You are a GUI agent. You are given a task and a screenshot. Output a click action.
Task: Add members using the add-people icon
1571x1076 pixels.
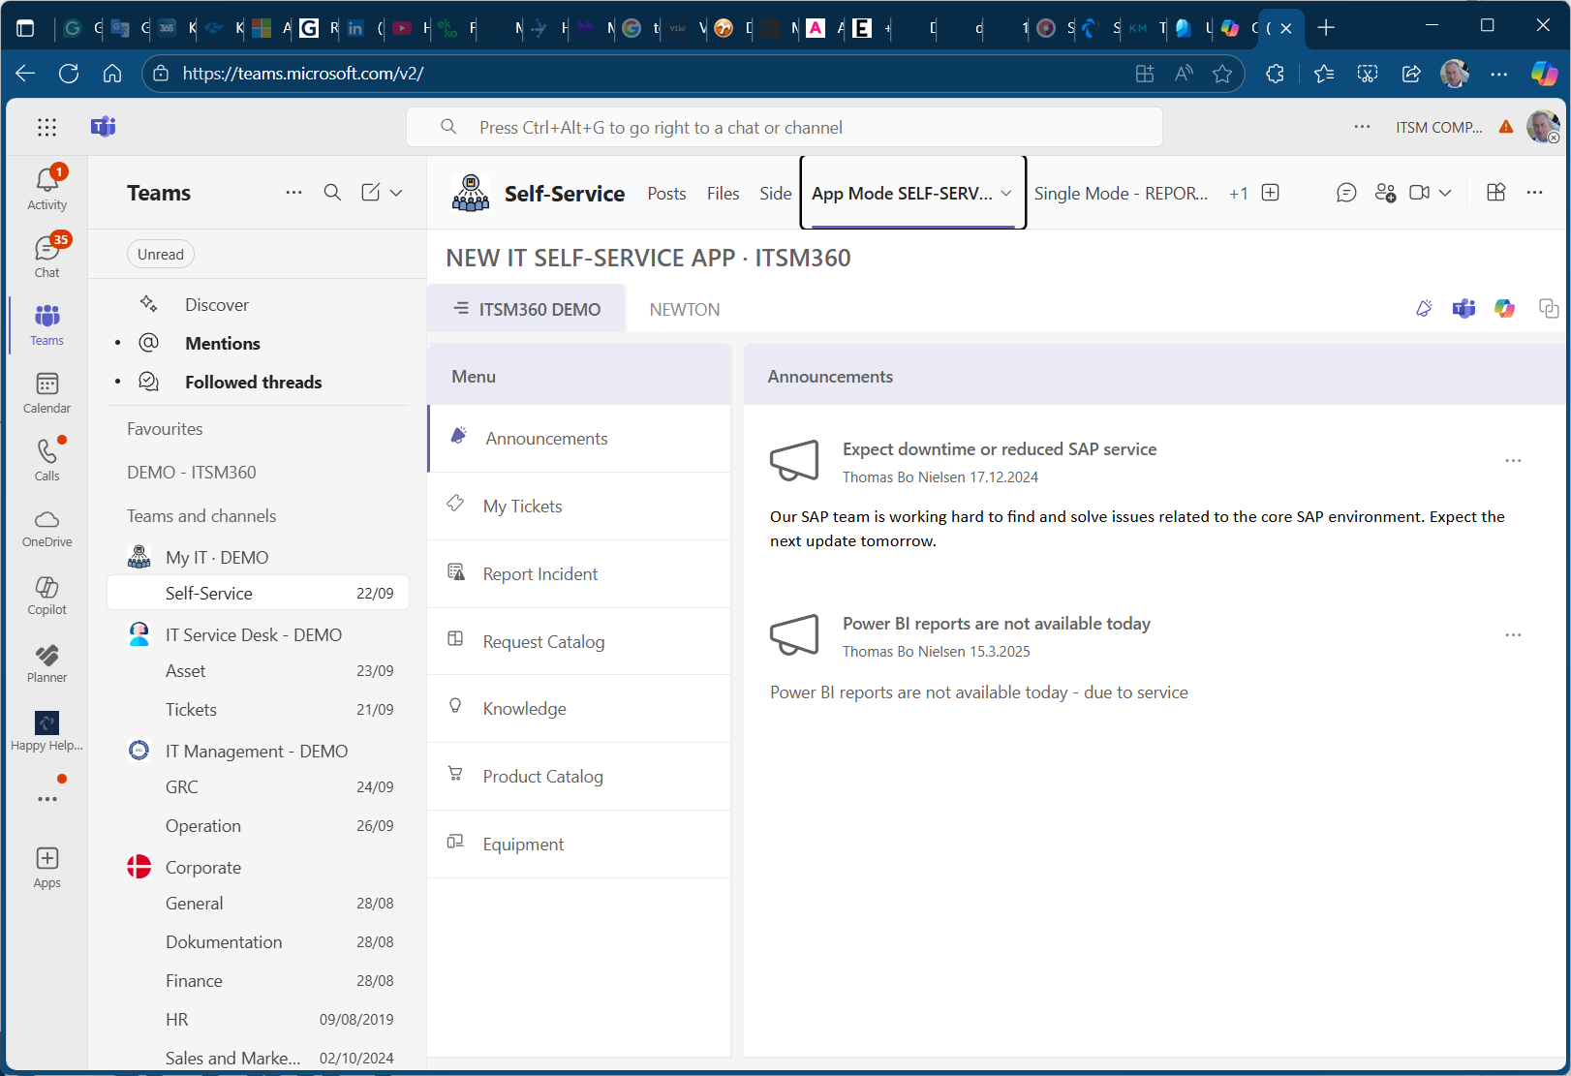tap(1385, 193)
